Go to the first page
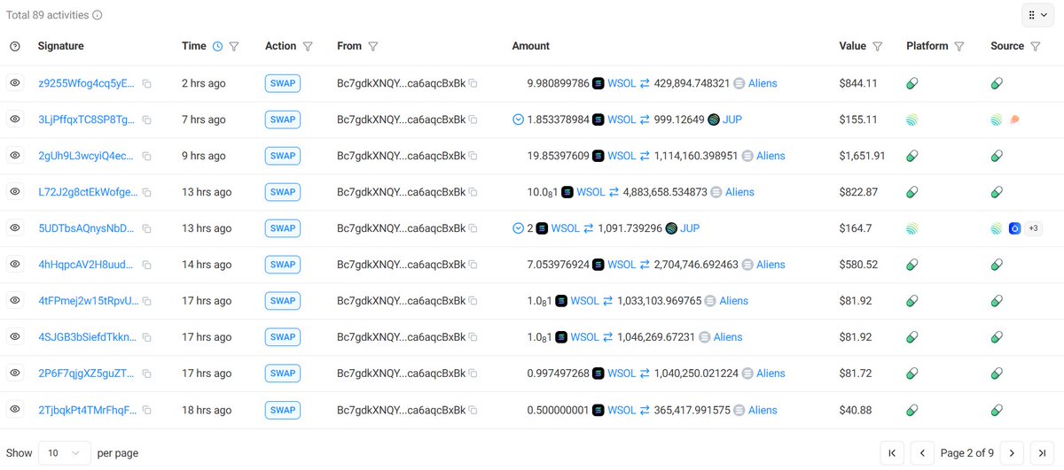Viewport: 1064px width, 470px height. [x=892, y=452]
